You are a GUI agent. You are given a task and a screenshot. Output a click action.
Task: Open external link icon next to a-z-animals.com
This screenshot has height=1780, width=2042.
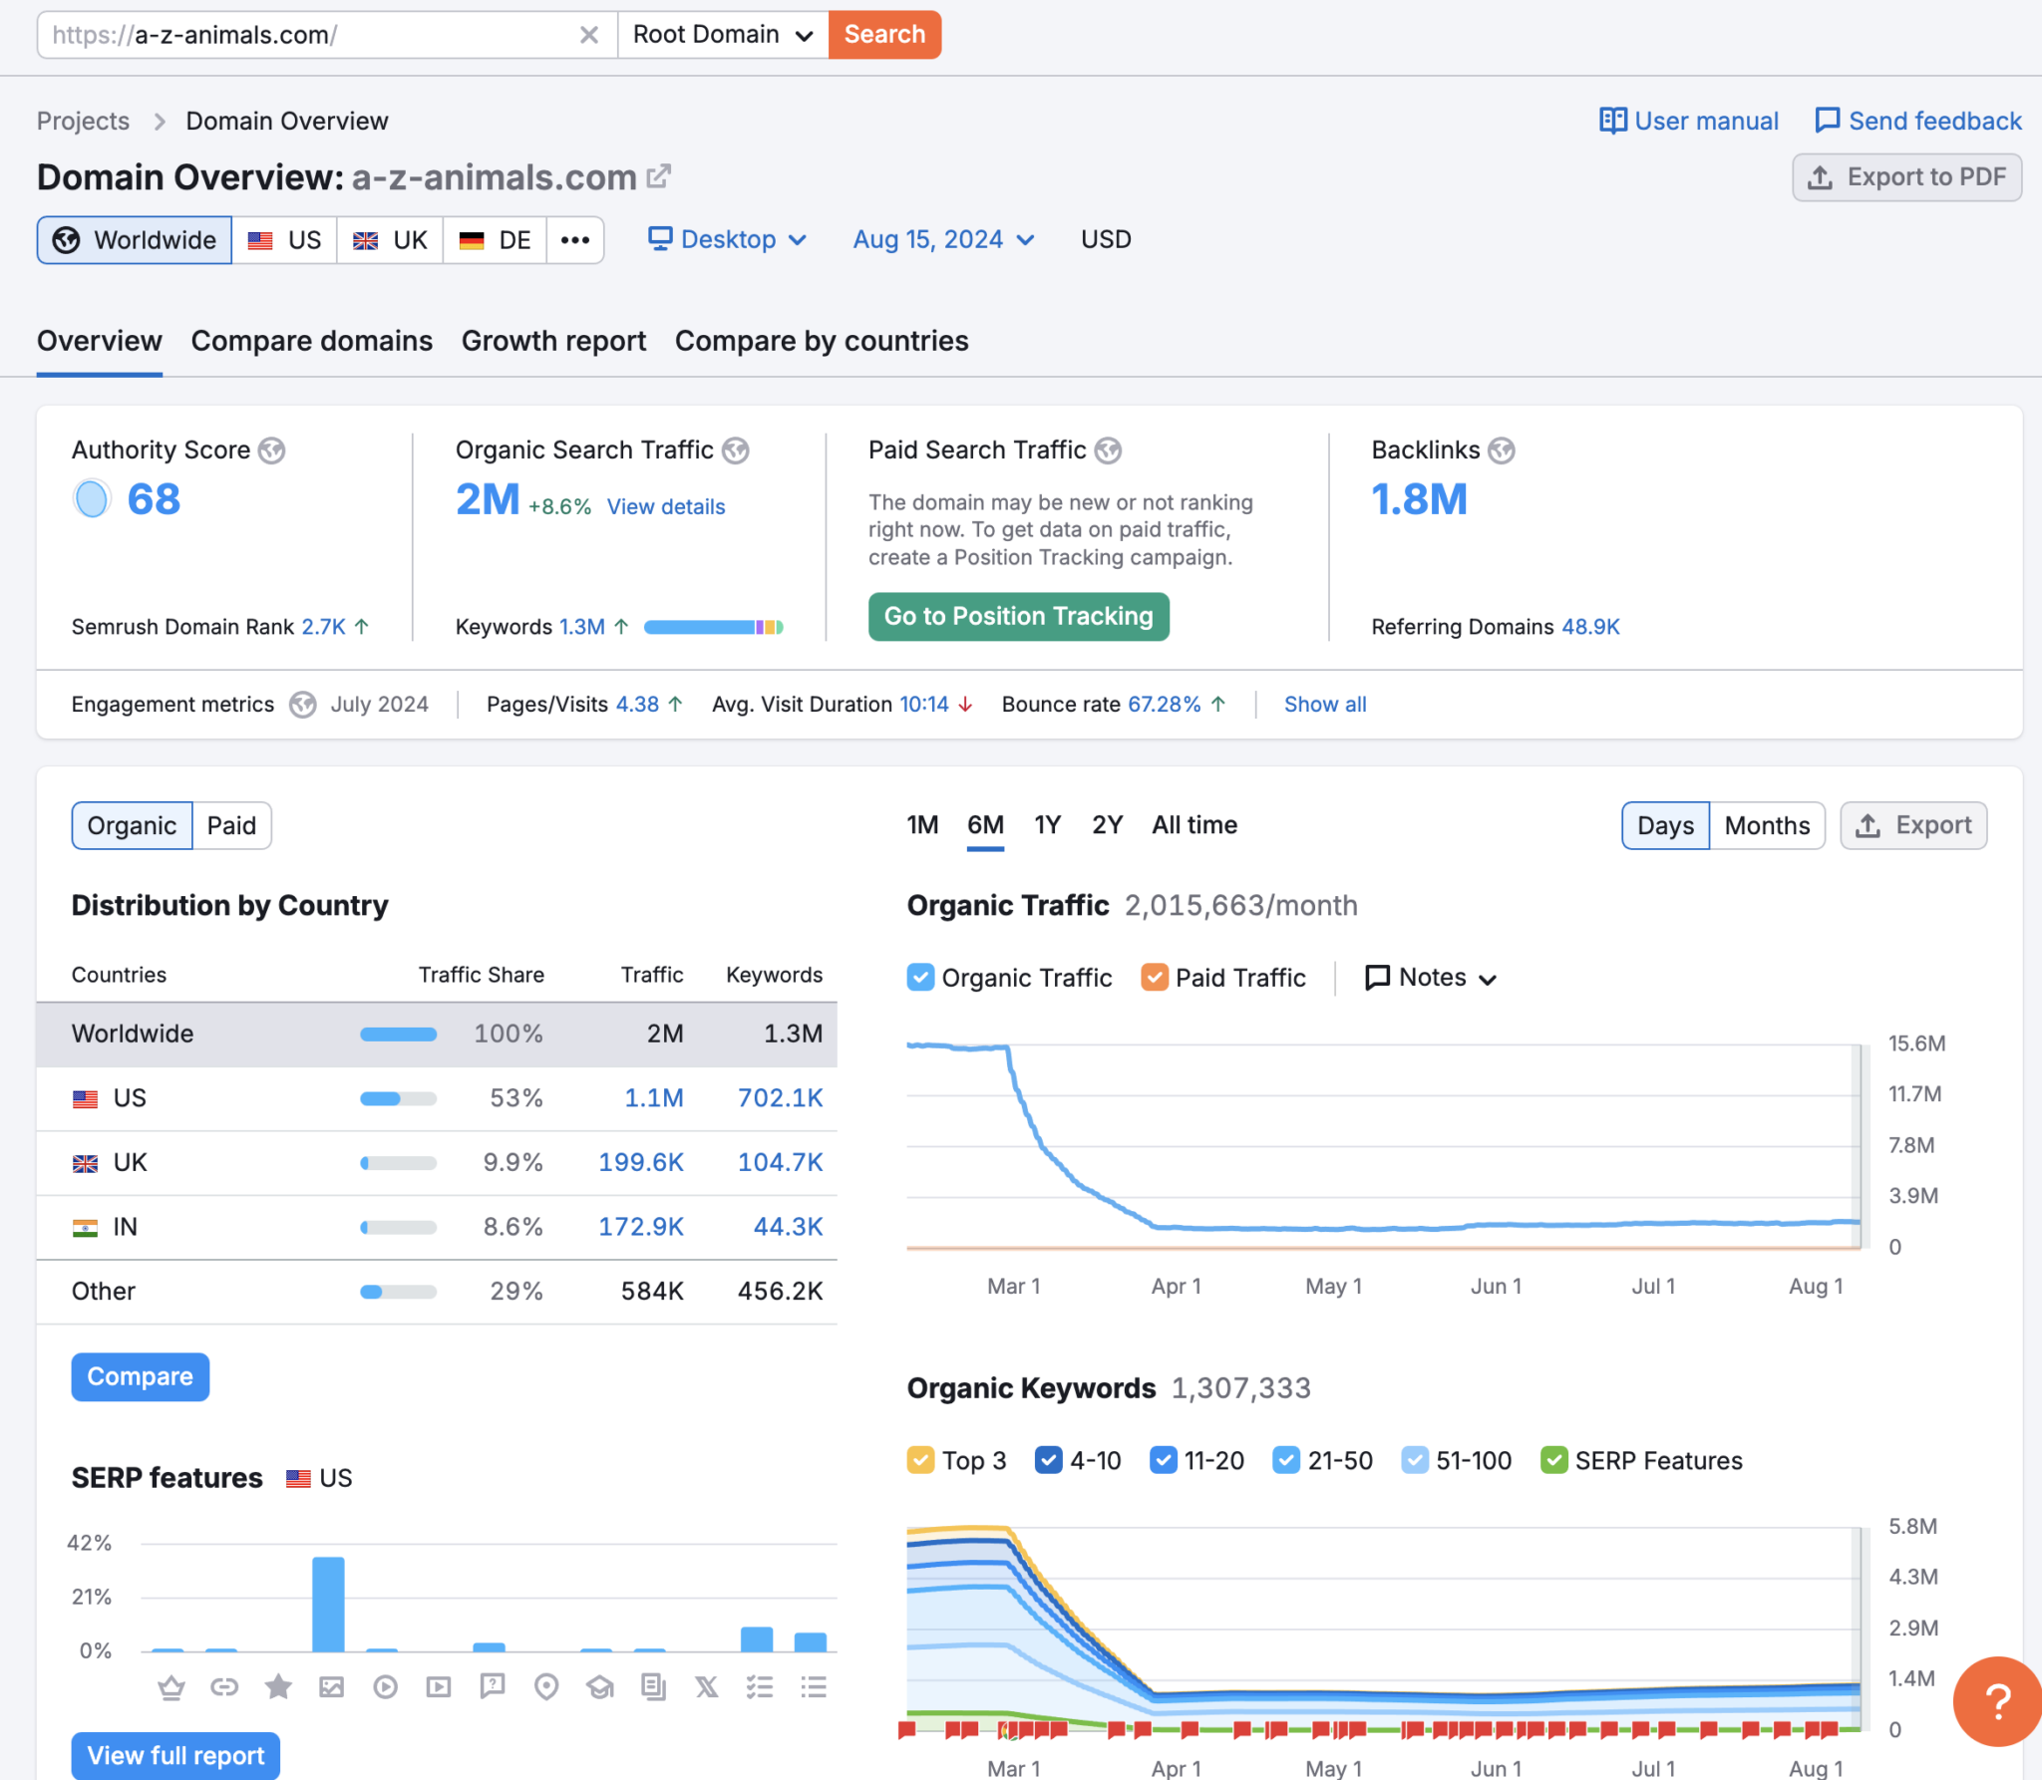(x=658, y=176)
